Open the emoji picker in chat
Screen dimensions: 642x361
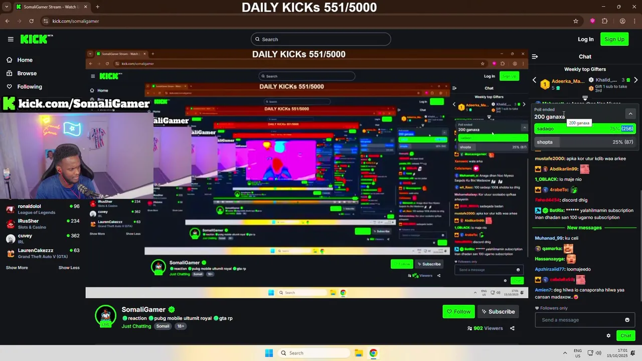coord(627,320)
